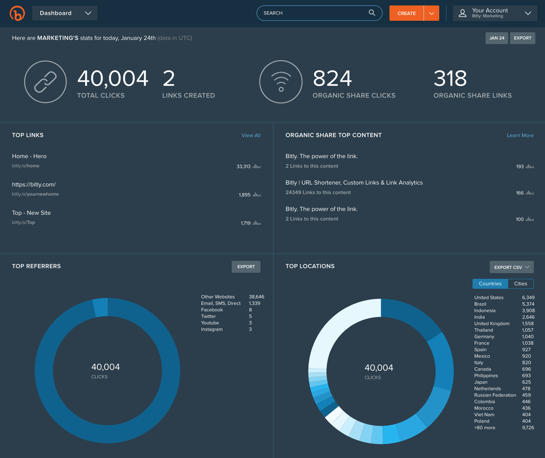
Task: Open the Dashboard dropdown
Action: click(x=64, y=13)
